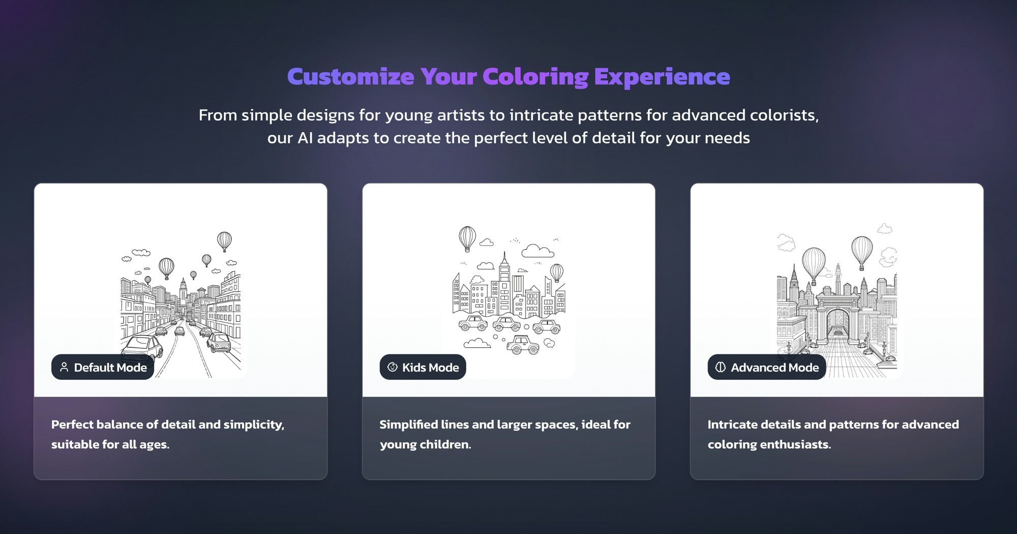This screenshot has height=534, width=1017.
Task: Click the subtitle about AI adapting detail level
Action: click(x=508, y=126)
